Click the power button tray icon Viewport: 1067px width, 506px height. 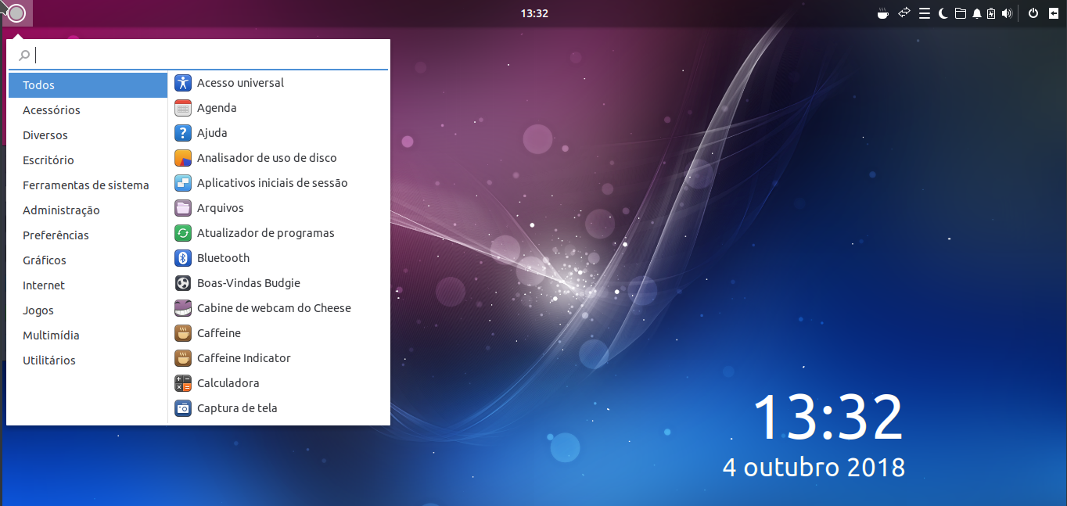(x=1033, y=13)
